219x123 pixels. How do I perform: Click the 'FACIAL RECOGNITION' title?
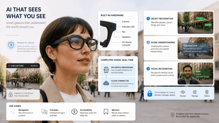coord(162,69)
